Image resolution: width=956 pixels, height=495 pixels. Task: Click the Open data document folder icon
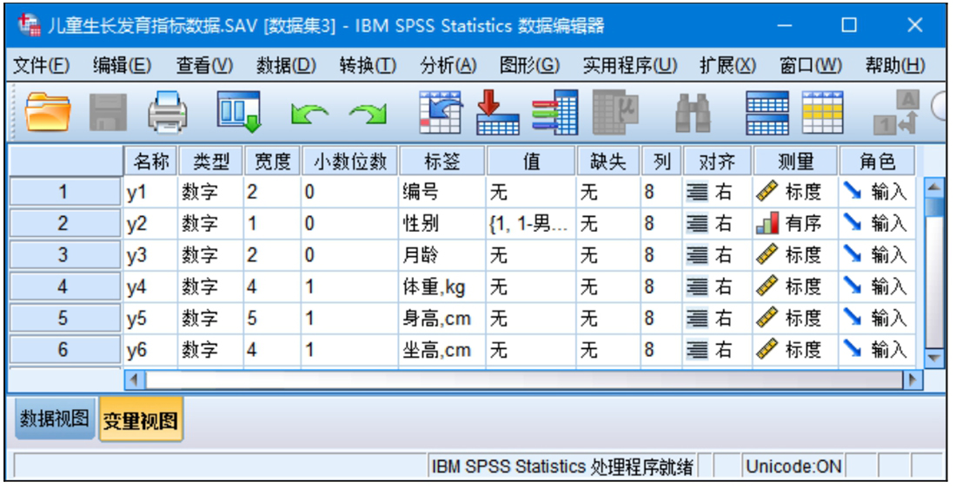click(48, 112)
